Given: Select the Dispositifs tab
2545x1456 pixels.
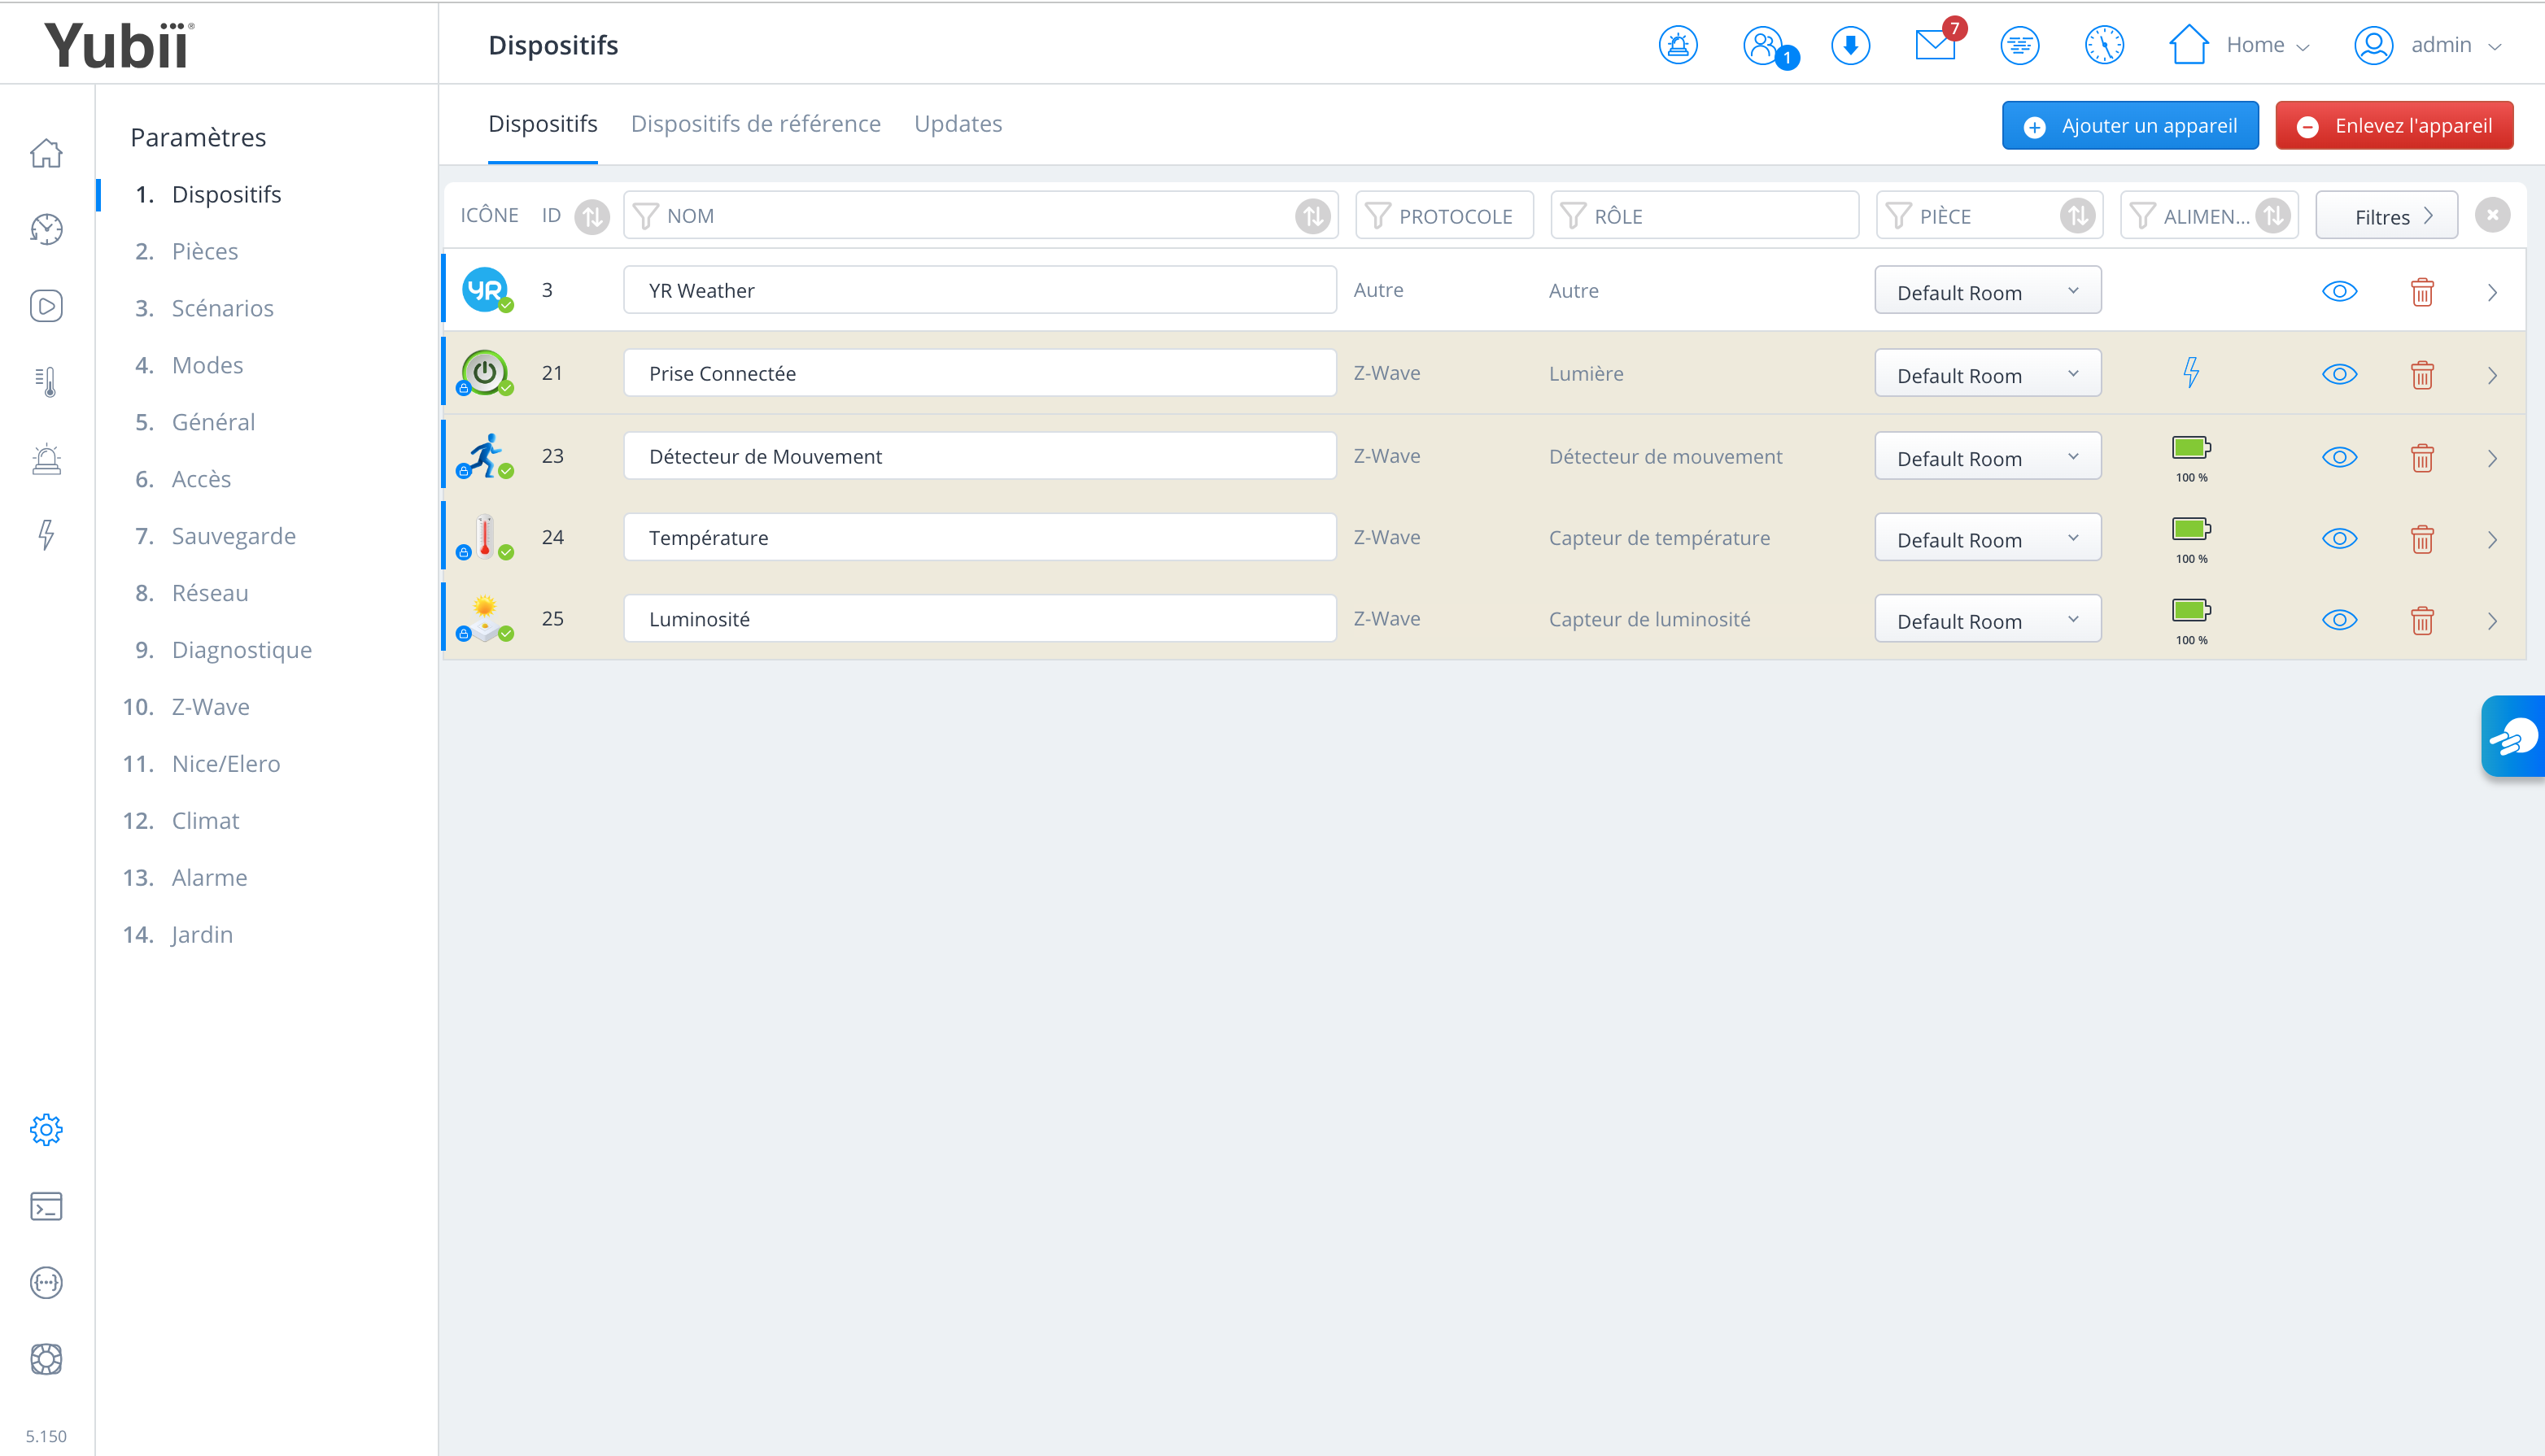Looking at the screenshot, I should click(x=542, y=124).
